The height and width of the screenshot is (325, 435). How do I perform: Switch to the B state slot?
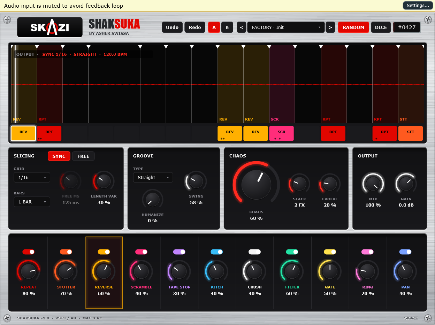click(x=227, y=27)
